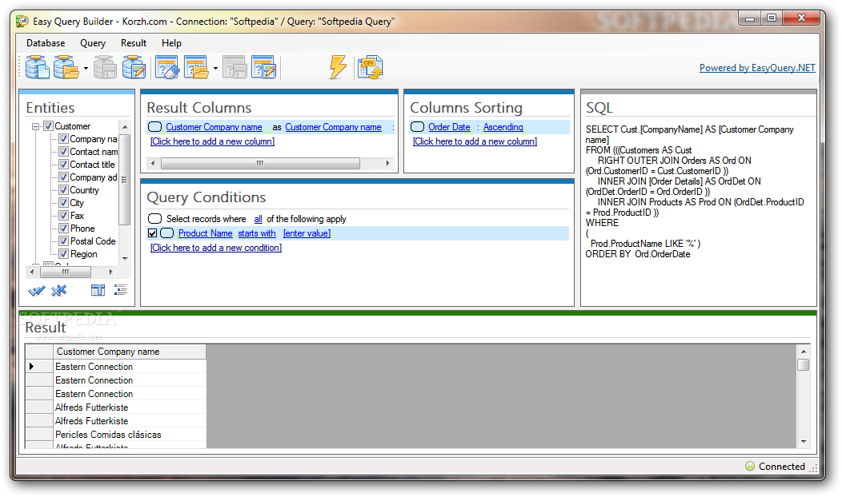Viewport: 842px width, 497px height.
Task: Click the current-row arrow selector in Result grid
Action: coord(39,366)
